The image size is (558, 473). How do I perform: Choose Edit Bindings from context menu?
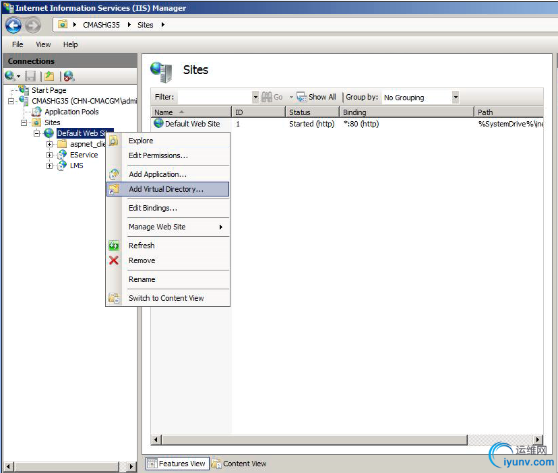tap(153, 208)
